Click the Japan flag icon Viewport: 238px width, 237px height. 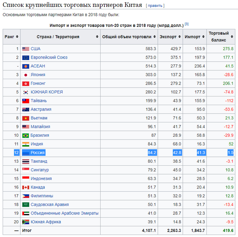tap(26, 75)
